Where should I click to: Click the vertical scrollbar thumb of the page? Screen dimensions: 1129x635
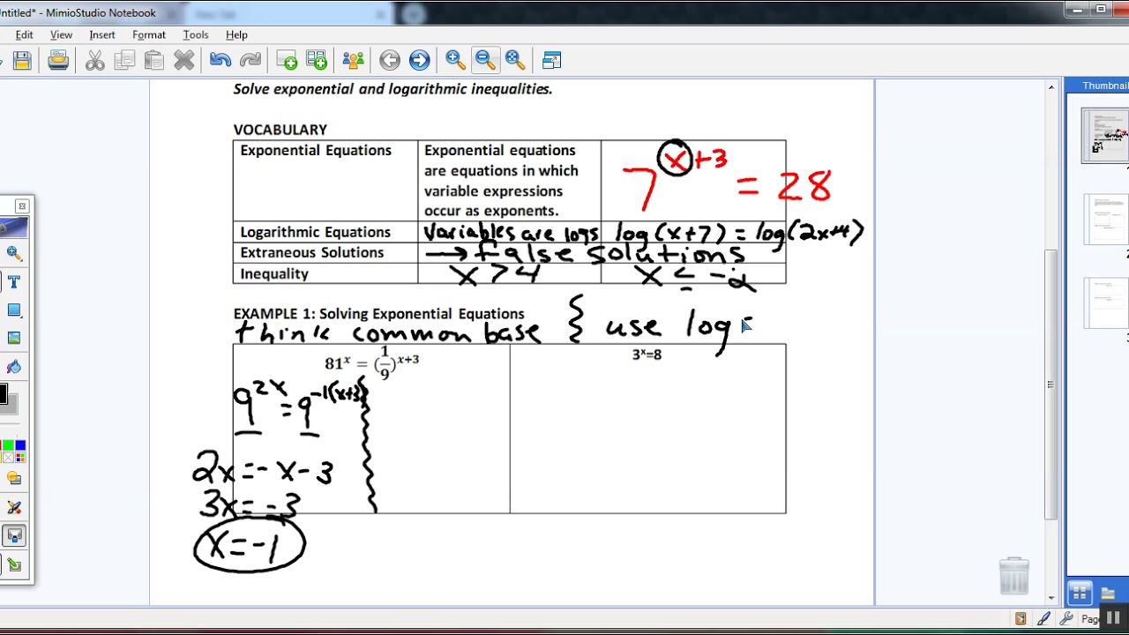[x=1051, y=384]
